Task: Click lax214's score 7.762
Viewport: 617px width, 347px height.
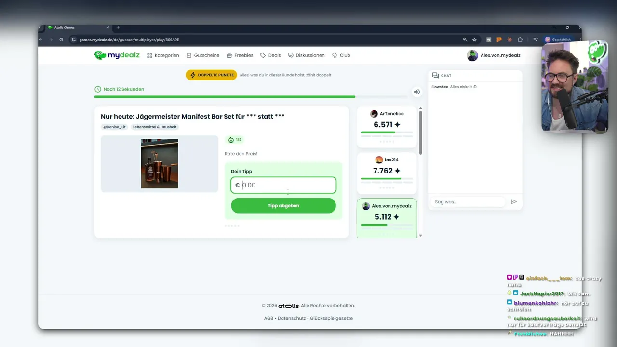Action: coord(387,171)
